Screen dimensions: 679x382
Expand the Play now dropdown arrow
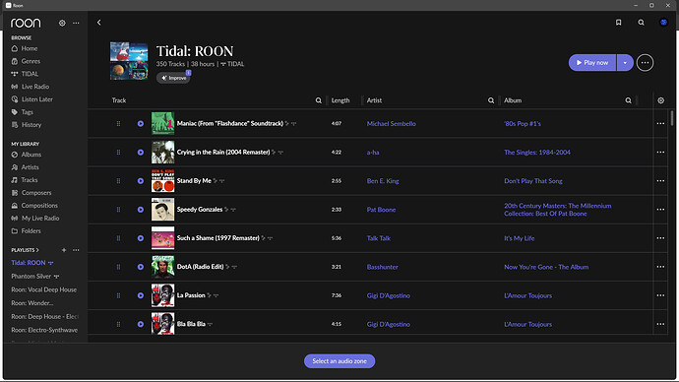tap(625, 63)
